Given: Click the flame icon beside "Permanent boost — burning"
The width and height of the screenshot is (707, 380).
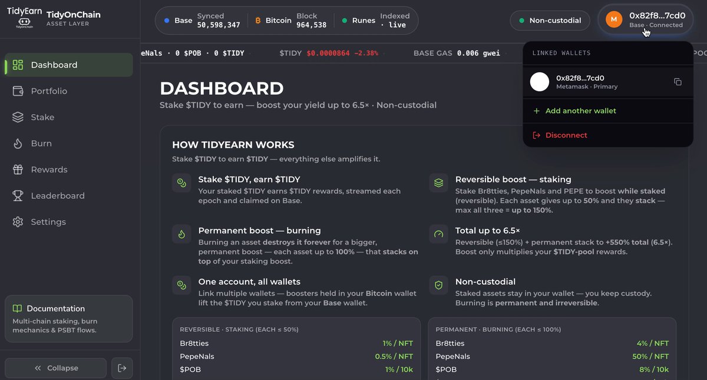Looking at the screenshot, I should [181, 234].
